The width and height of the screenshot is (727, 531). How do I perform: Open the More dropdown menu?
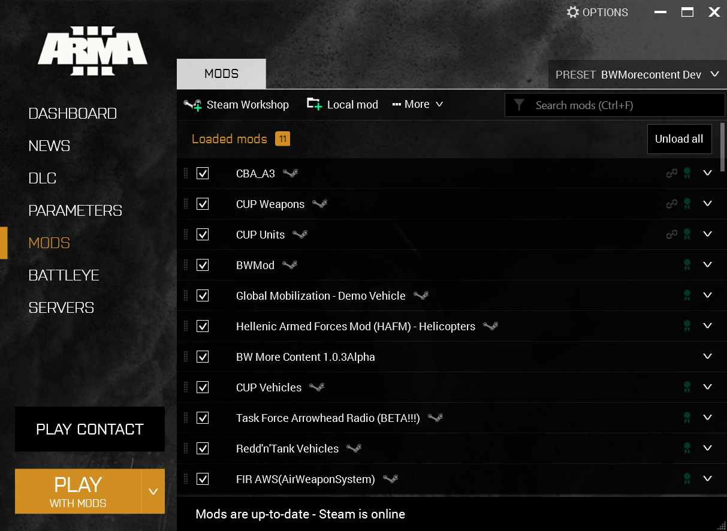pyautogui.click(x=418, y=104)
